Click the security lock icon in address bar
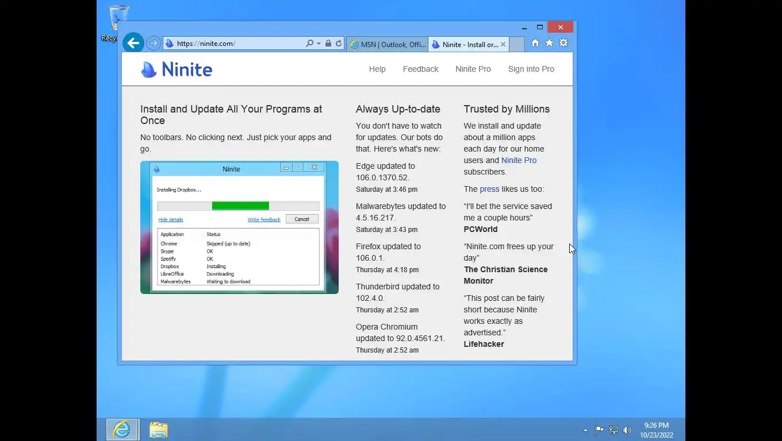 pyautogui.click(x=328, y=43)
